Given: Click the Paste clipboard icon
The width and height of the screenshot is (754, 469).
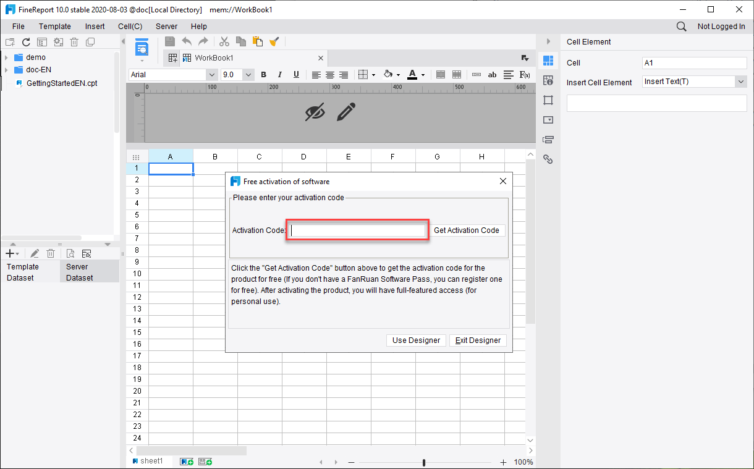Looking at the screenshot, I should point(258,41).
